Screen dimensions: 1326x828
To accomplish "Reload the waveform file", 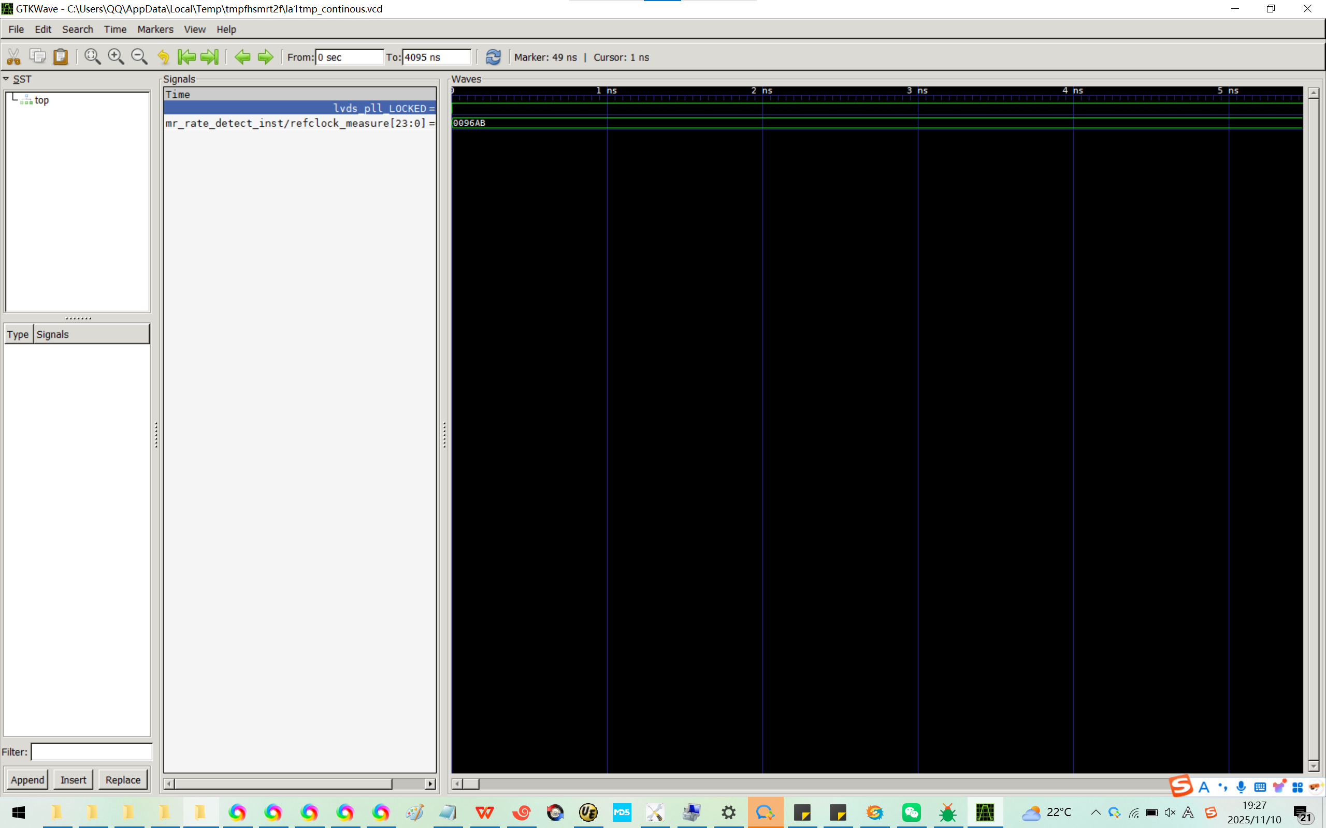I will click(x=493, y=57).
